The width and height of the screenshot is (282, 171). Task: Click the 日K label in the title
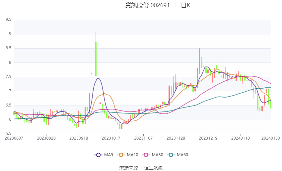tap(185, 5)
